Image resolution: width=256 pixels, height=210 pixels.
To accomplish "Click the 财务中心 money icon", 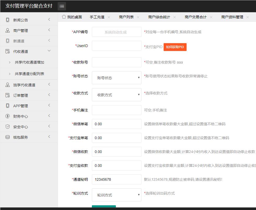I will coord(8,116).
